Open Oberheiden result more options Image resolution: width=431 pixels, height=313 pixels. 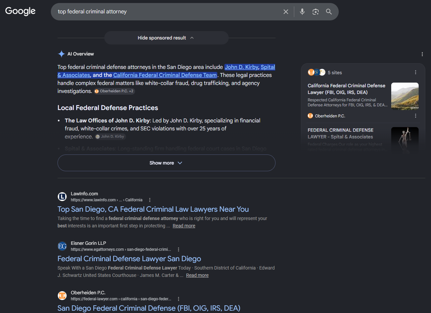click(x=179, y=299)
